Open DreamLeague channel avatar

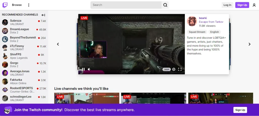5,31
